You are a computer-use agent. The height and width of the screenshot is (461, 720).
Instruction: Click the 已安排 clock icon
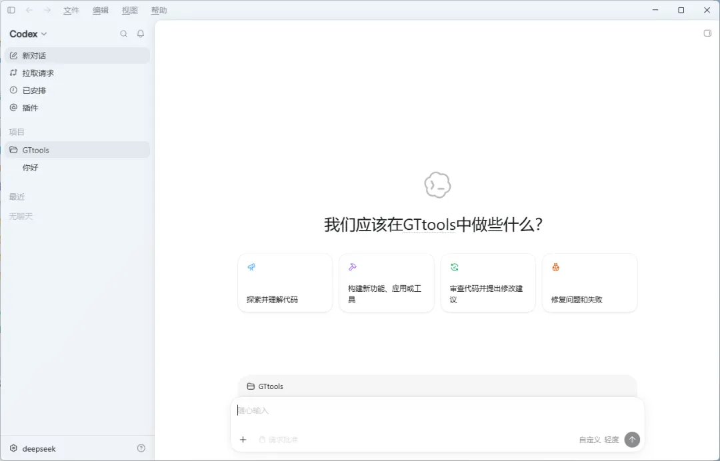(13, 91)
